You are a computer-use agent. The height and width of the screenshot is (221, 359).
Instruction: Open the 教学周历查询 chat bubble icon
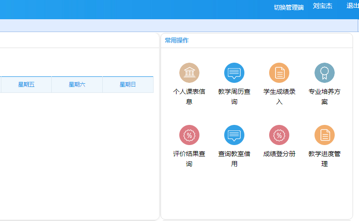(234, 73)
